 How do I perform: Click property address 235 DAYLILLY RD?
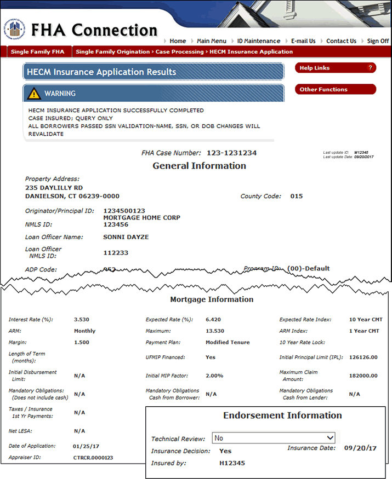point(54,188)
